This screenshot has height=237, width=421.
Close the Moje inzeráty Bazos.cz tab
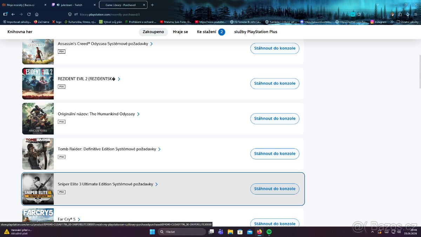pos(45,5)
